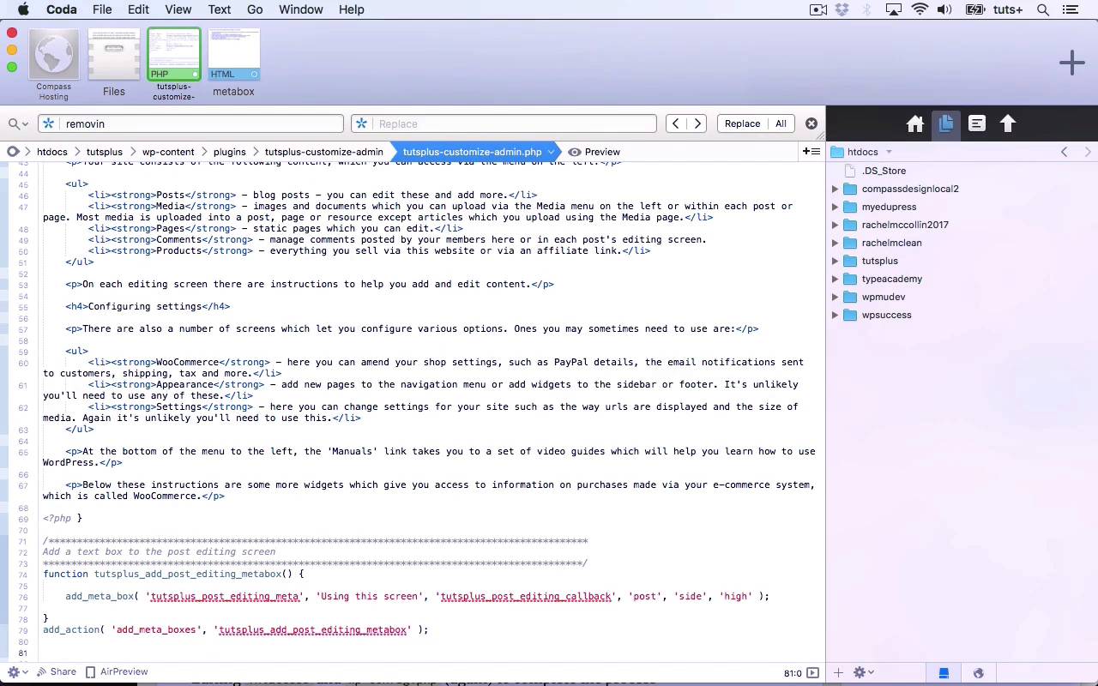Select the typeacademy folder row
This screenshot has width=1098, height=686.
[x=962, y=279]
